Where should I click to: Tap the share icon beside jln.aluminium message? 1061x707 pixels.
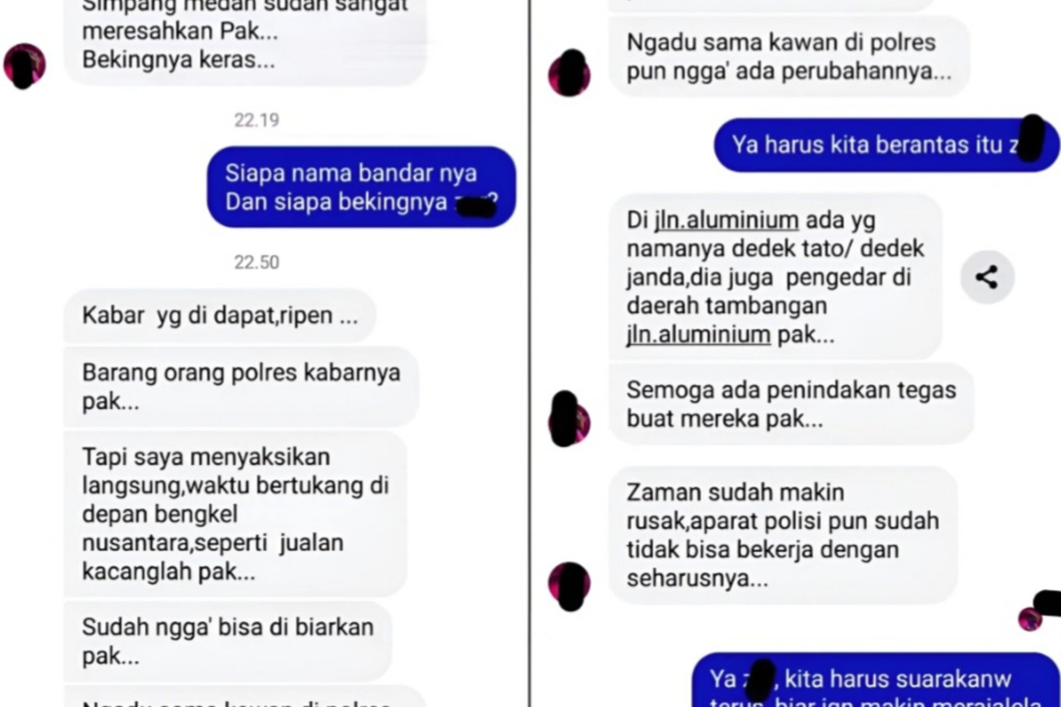(x=987, y=277)
